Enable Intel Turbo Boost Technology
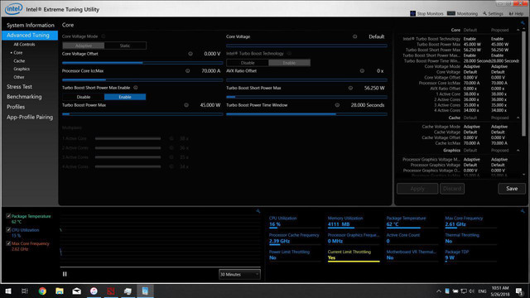This screenshot has height=298, width=530. click(x=289, y=63)
